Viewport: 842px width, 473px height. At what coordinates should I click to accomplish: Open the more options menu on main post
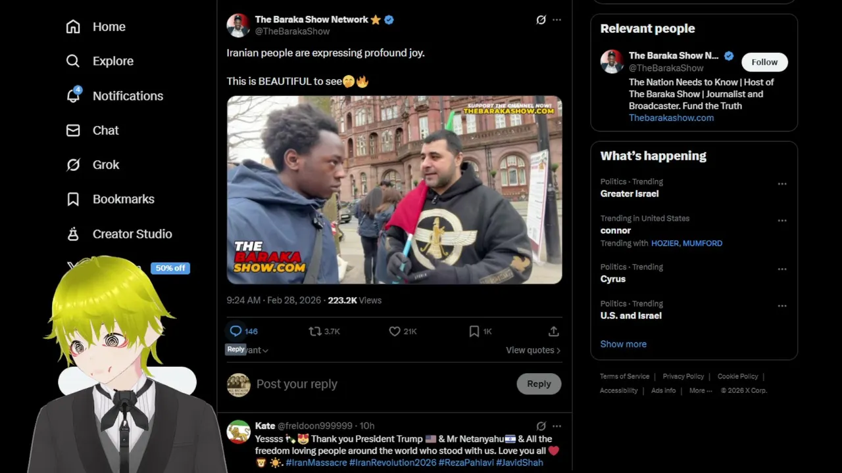557,20
